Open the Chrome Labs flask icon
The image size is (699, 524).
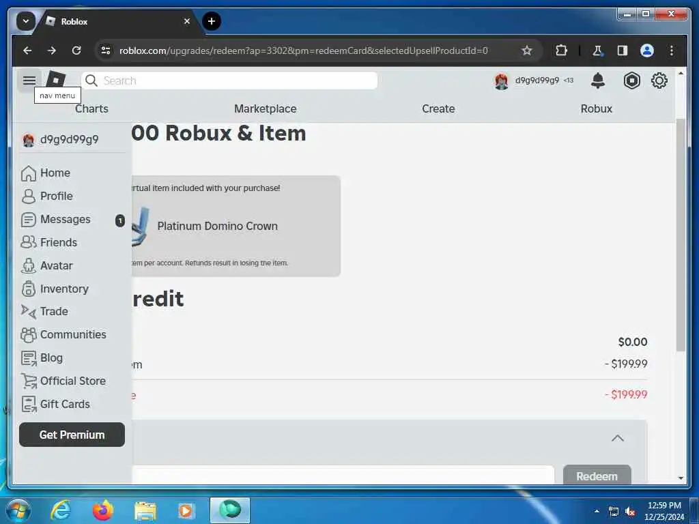point(597,50)
